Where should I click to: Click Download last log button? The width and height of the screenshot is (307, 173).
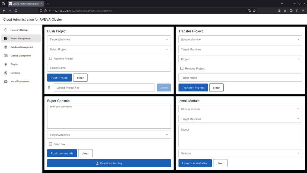click(x=109, y=163)
